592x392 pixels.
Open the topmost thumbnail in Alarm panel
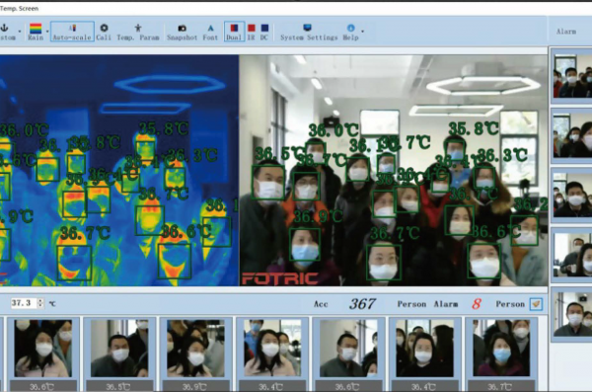(572, 76)
